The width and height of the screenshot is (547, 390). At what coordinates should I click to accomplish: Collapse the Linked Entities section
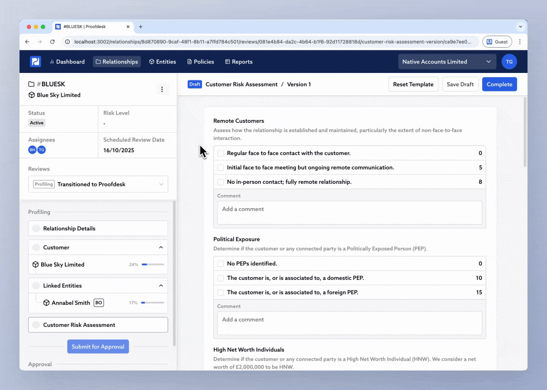(x=161, y=286)
